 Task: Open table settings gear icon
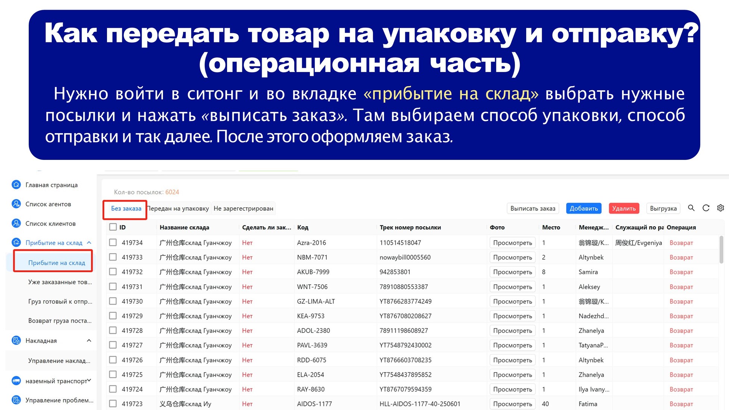[720, 208]
